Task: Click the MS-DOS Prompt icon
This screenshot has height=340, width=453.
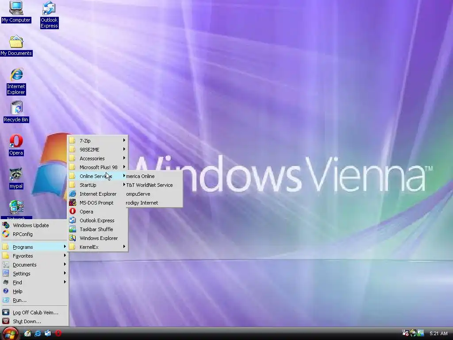Action: coord(73,203)
